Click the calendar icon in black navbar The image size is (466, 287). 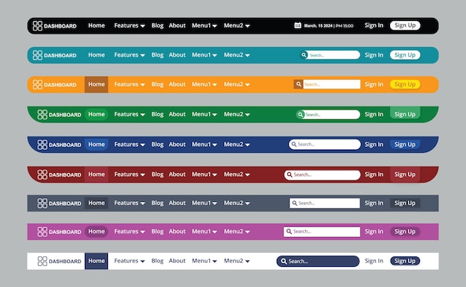(x=298, y=25)
